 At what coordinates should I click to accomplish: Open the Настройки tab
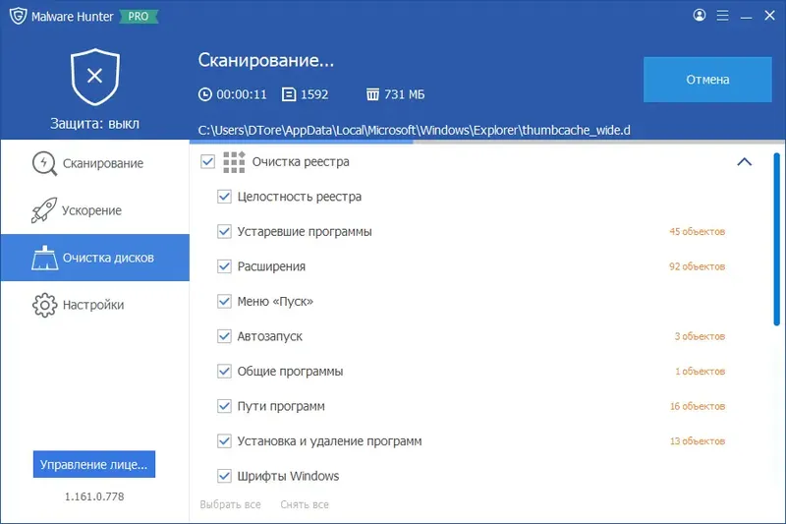pos(95,305)
